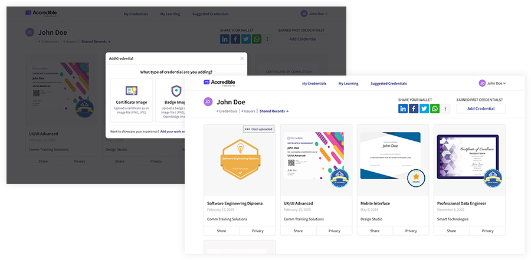
Task: Share wallet on LinkedIn in front window
Action: pyautogui.click(x=403, y=108)
